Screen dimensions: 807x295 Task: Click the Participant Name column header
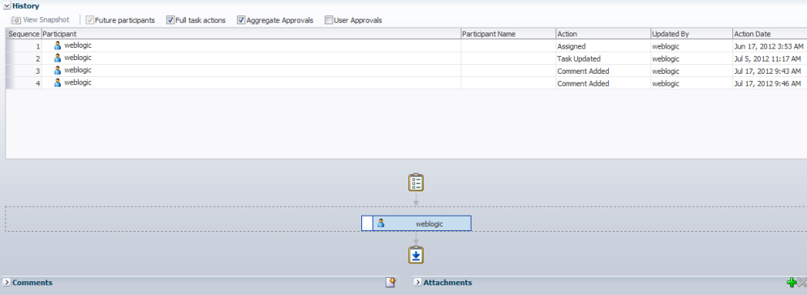tap(508, 34)
